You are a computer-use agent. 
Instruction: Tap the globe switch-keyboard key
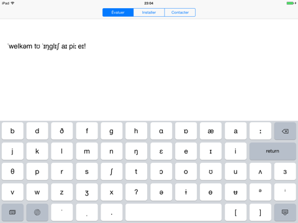(37, 212)
